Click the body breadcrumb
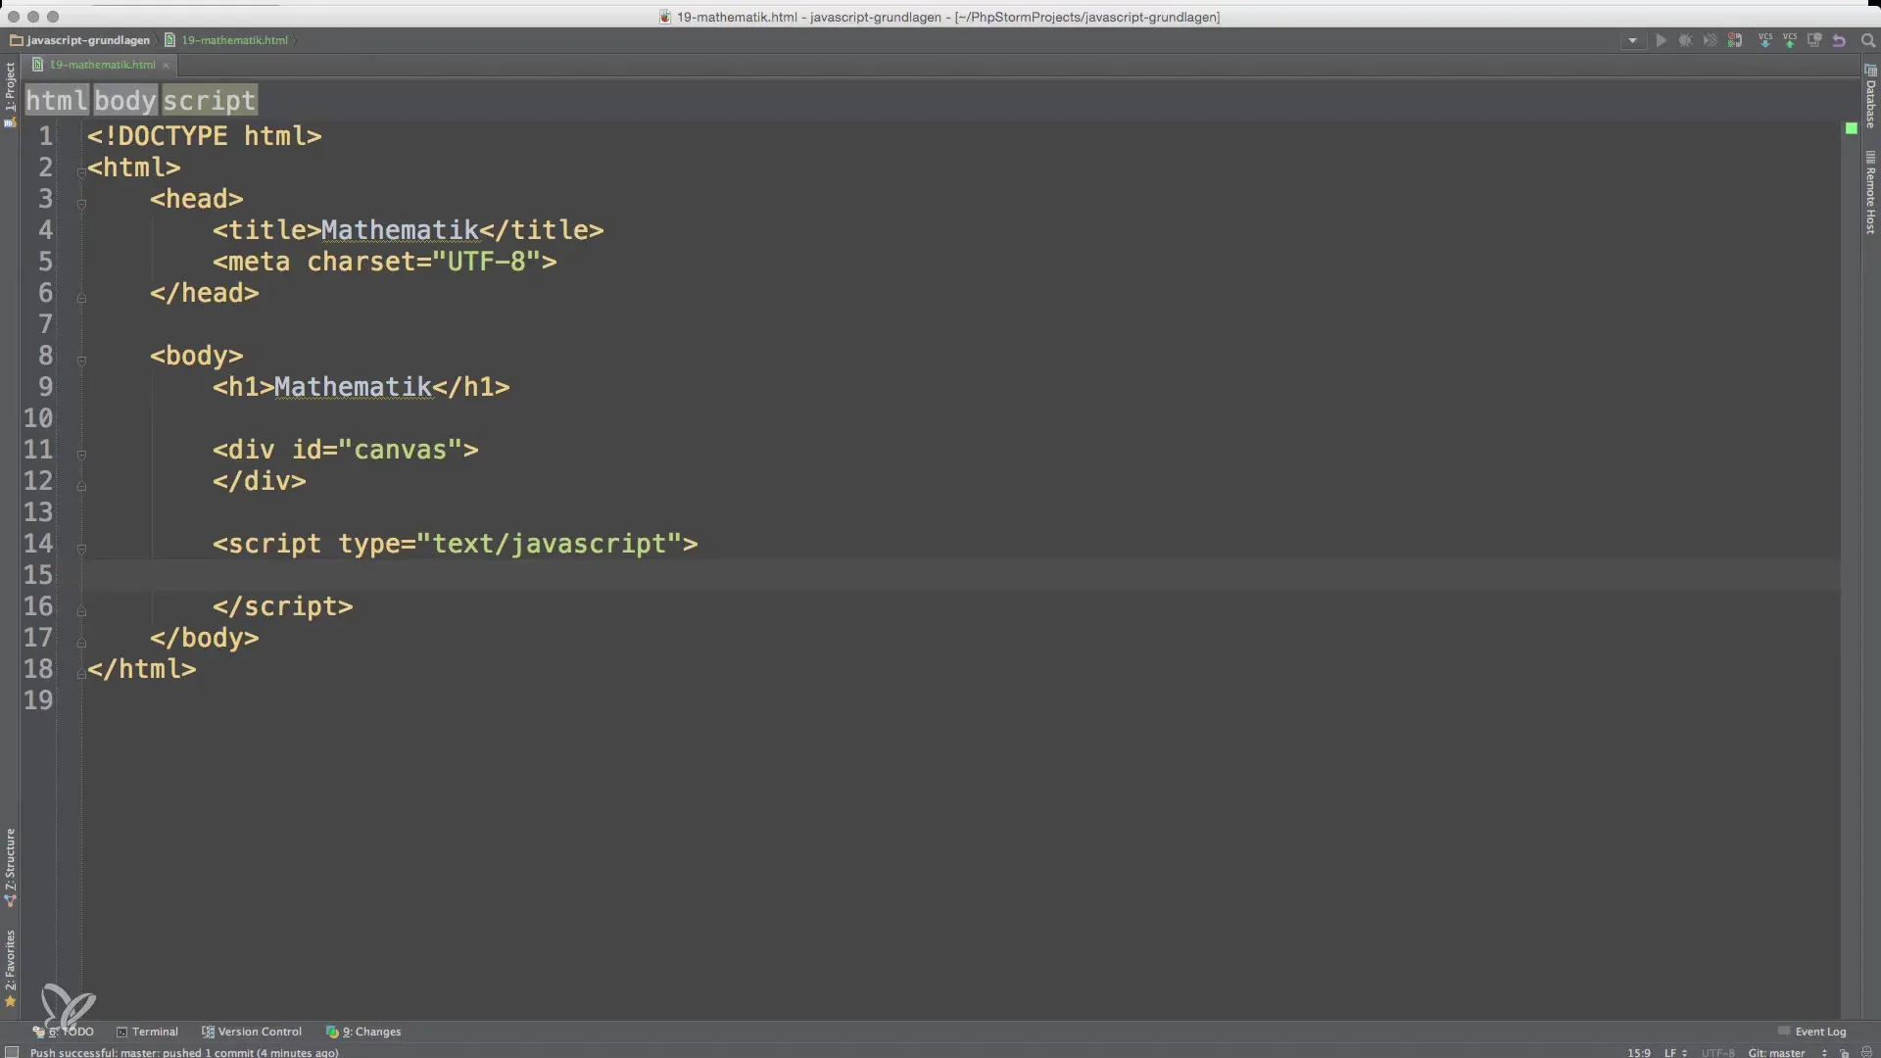The width and height of the screenshot is (1881, 1058). point(125,100)
